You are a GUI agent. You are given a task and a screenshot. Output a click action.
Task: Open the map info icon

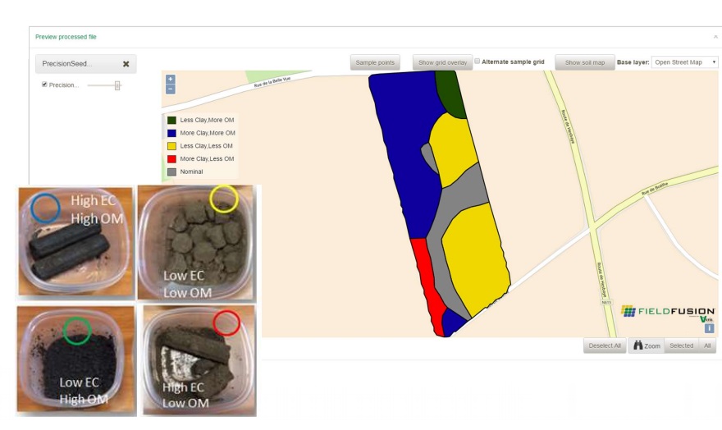tap(709, 328)
